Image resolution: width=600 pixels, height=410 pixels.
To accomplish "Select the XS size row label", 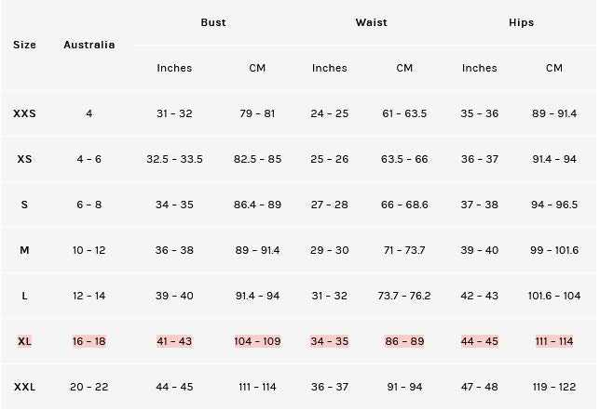I will click(25, 159).
